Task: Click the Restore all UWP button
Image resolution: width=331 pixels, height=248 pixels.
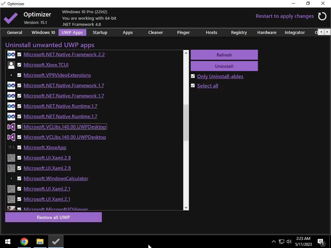Action: pyautogui.click(x=53, y=217)
